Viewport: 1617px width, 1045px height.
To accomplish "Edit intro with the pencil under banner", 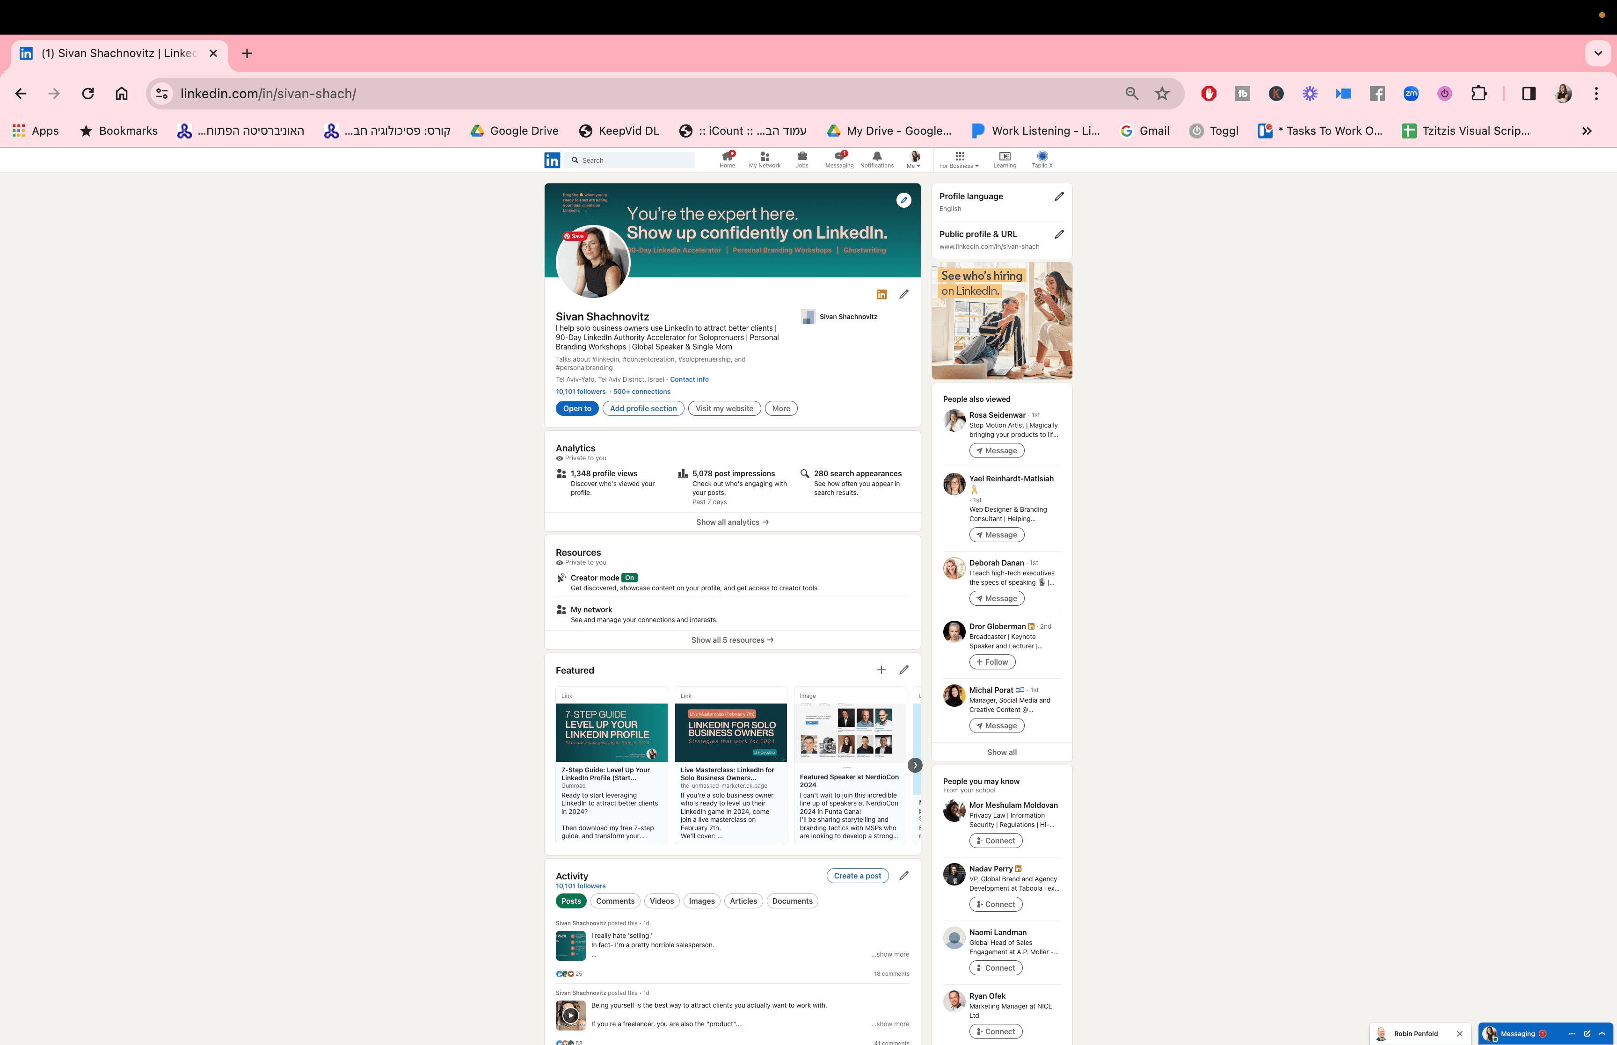I will coord(904,295).
